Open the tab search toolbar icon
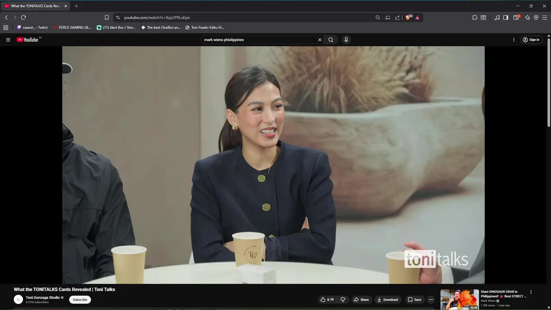Viewport: 551px width, 310px height. click(483, 17)
